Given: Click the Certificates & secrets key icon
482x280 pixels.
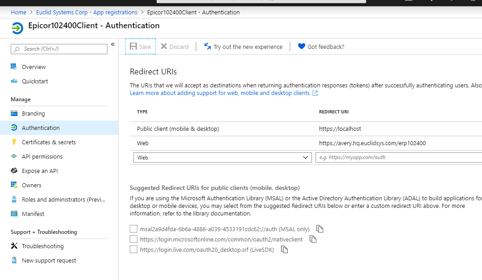Looking at the screenshot, I should [x=14, y=142].
